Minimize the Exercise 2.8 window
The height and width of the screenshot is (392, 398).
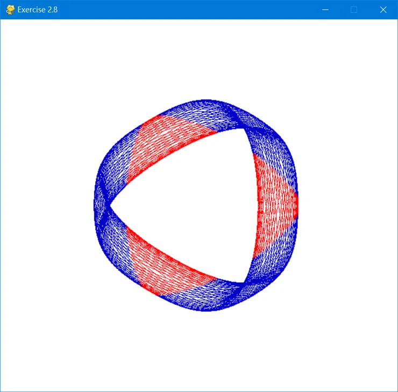[x=325, y=10]
